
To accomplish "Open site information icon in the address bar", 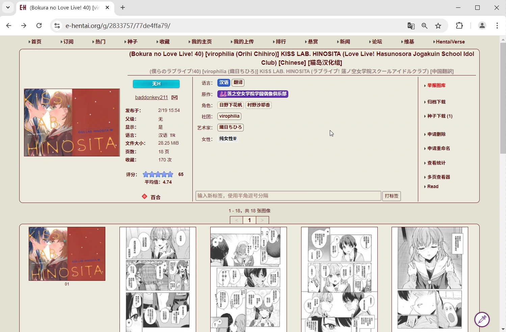I will (57, 26).
